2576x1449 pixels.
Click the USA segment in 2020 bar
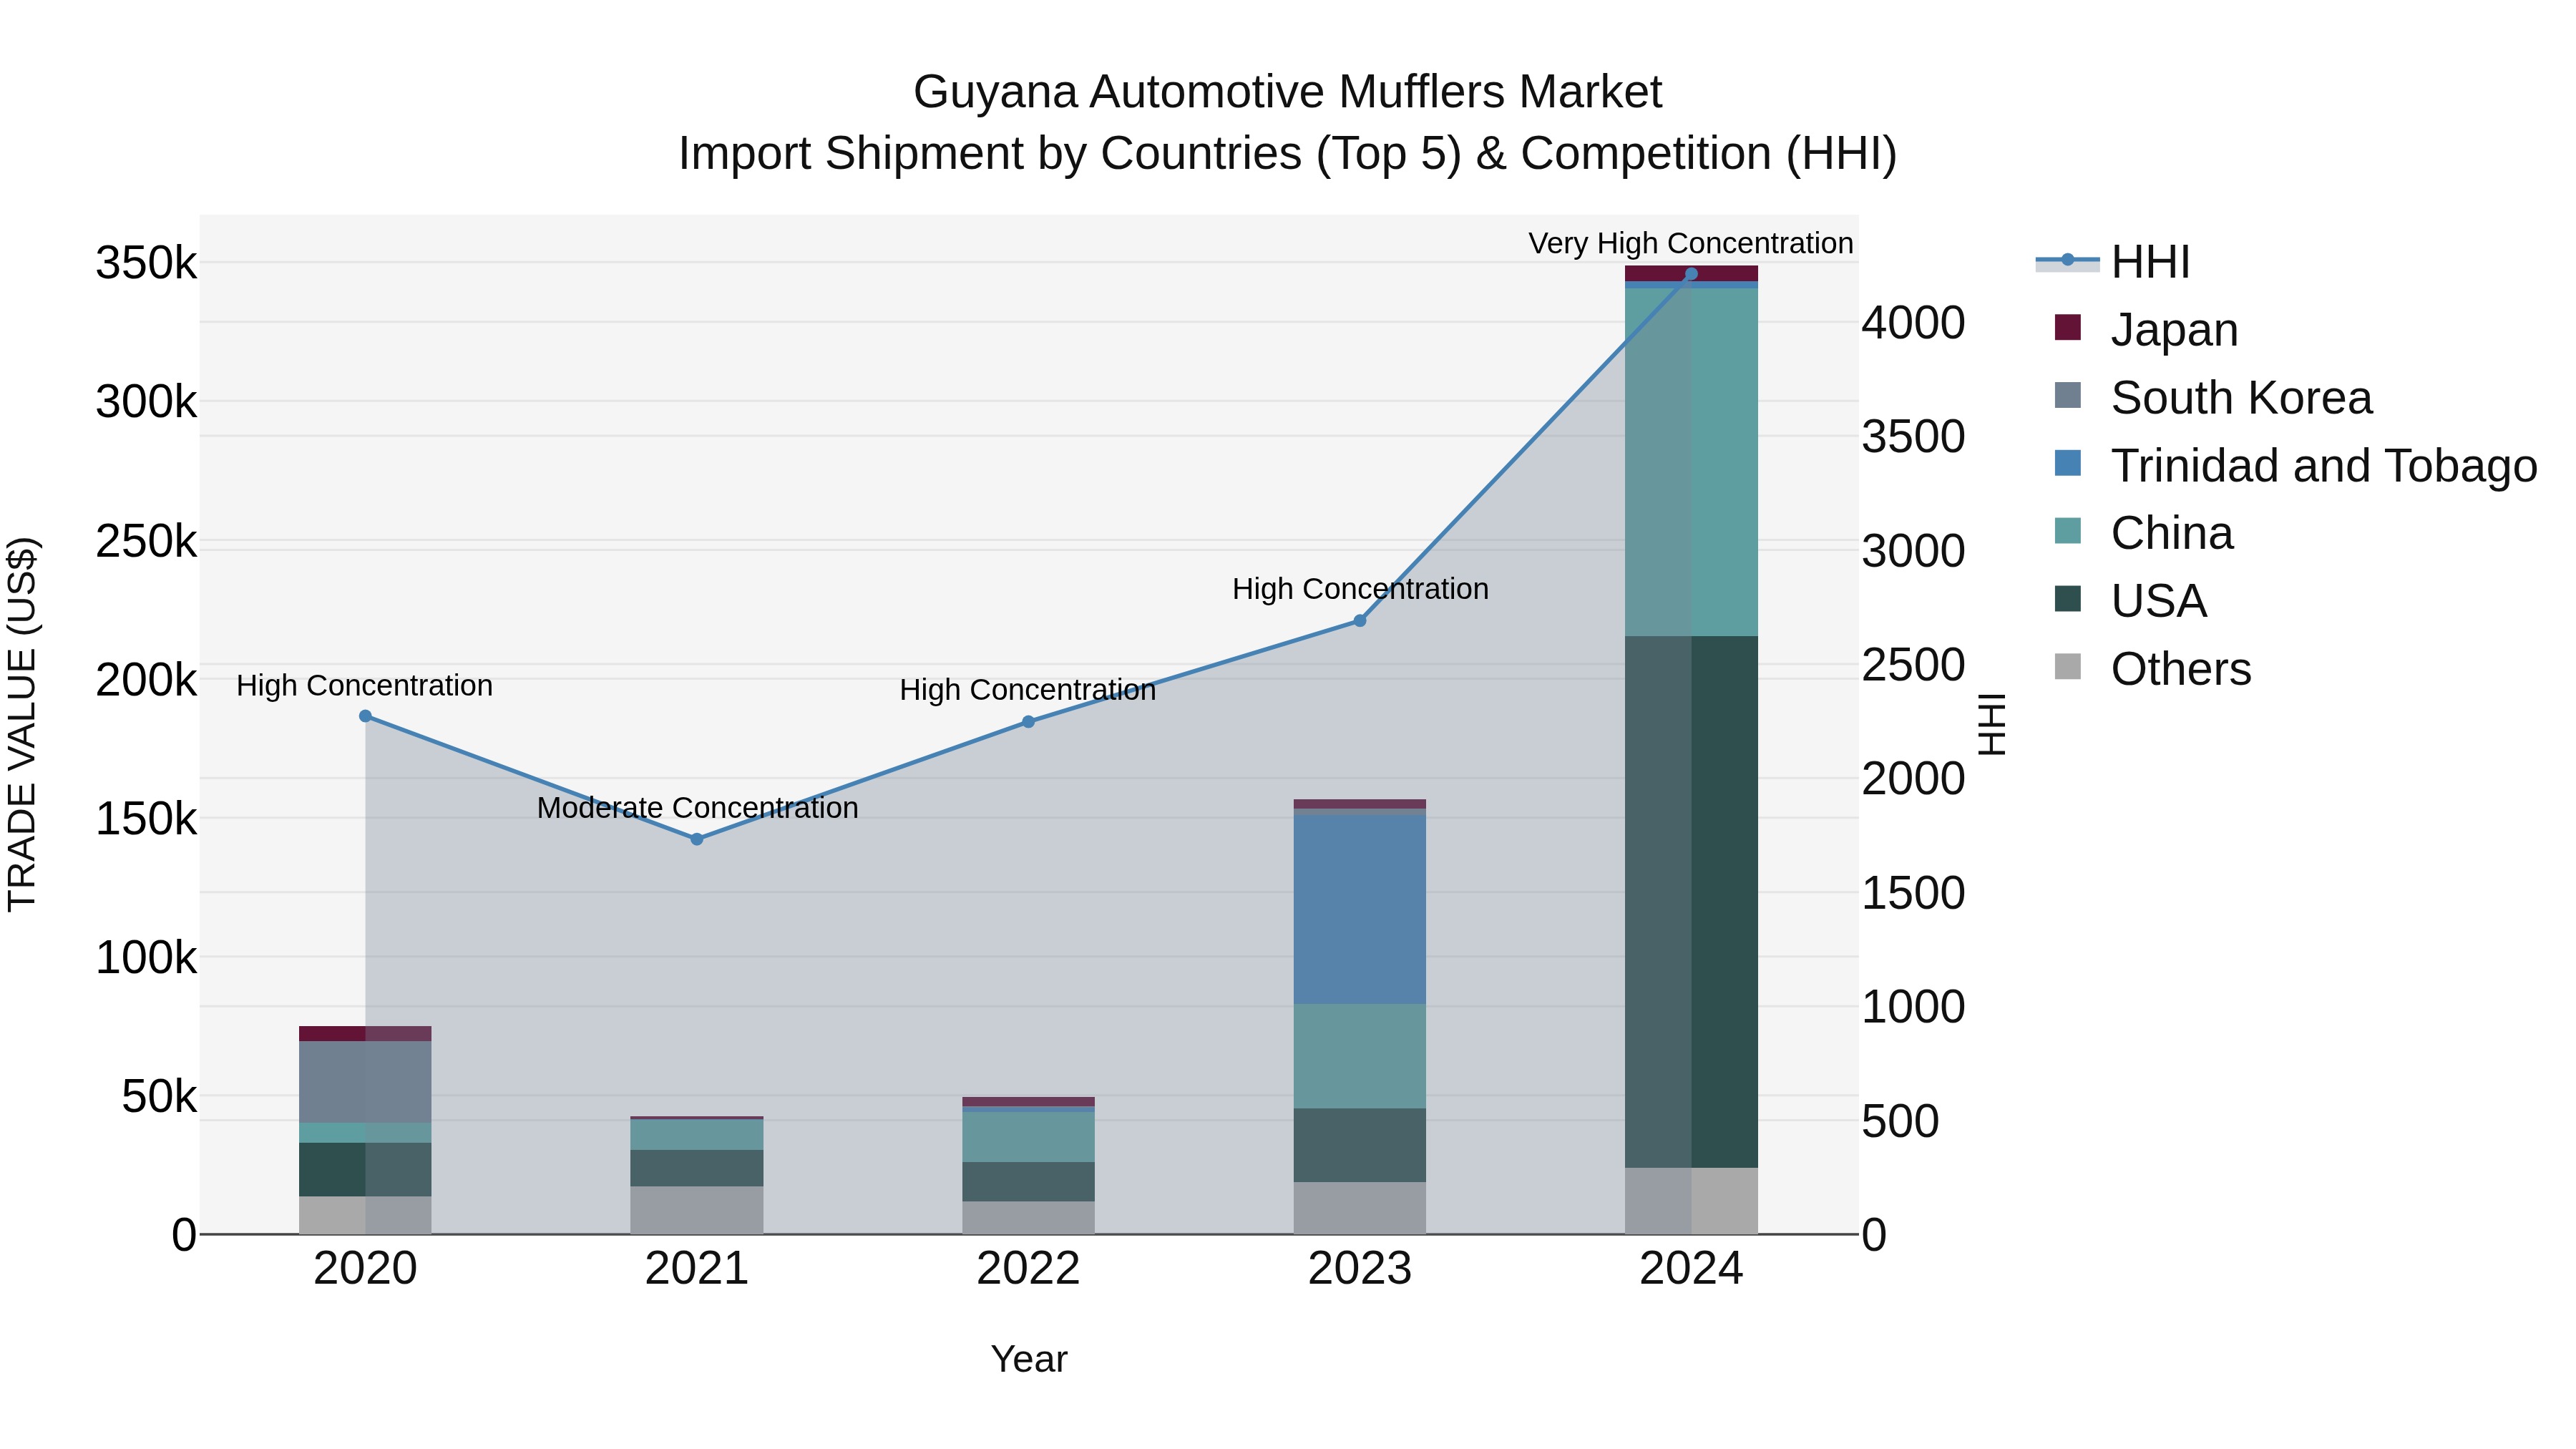click(365, 1170)
